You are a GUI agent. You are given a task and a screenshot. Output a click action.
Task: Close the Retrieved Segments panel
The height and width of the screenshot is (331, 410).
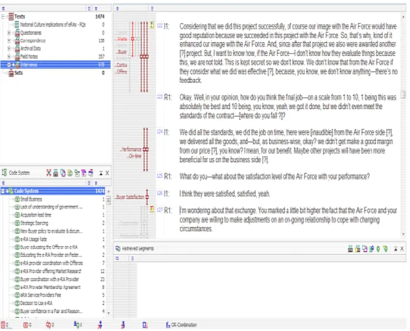coord(402,249)
